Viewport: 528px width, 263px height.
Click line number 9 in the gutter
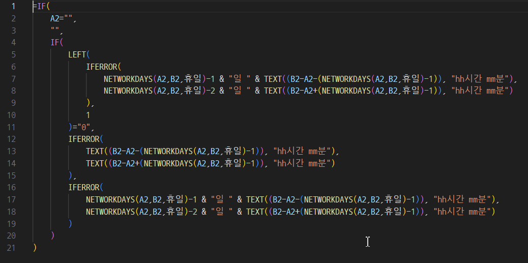[13, 103]
